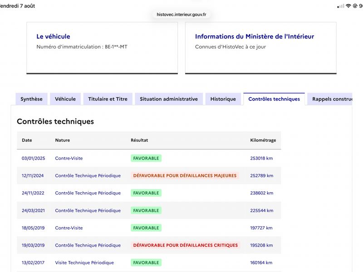
Task: Select the Situation administrative tab
Action: point(169,99)
